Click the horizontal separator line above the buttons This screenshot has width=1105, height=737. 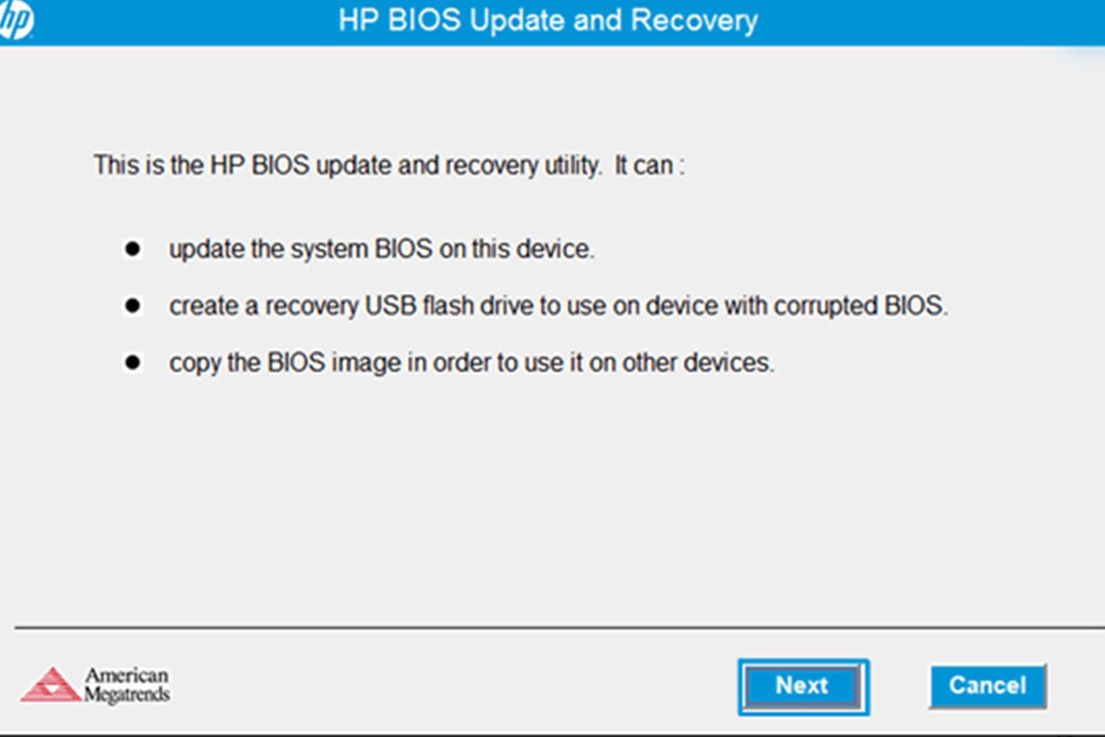pyautogui.click(x=552, y=627)
